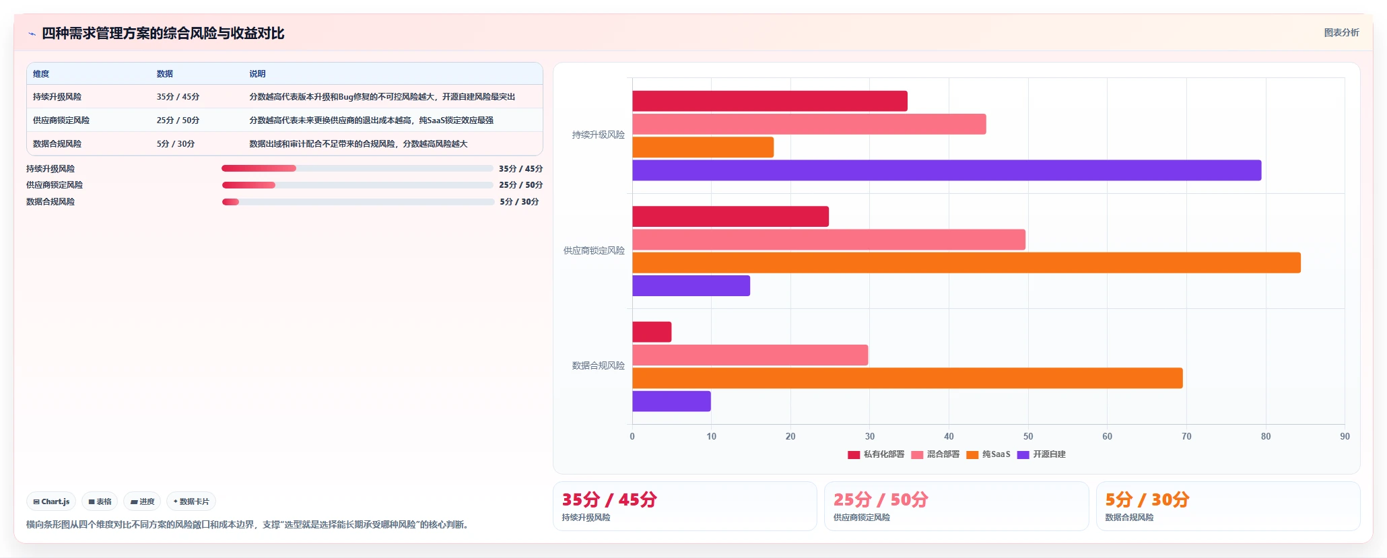Screen dimensions: 1387x558
Task: Click the title icon beside 四种需求管理方案
Action: click(32, 34)
